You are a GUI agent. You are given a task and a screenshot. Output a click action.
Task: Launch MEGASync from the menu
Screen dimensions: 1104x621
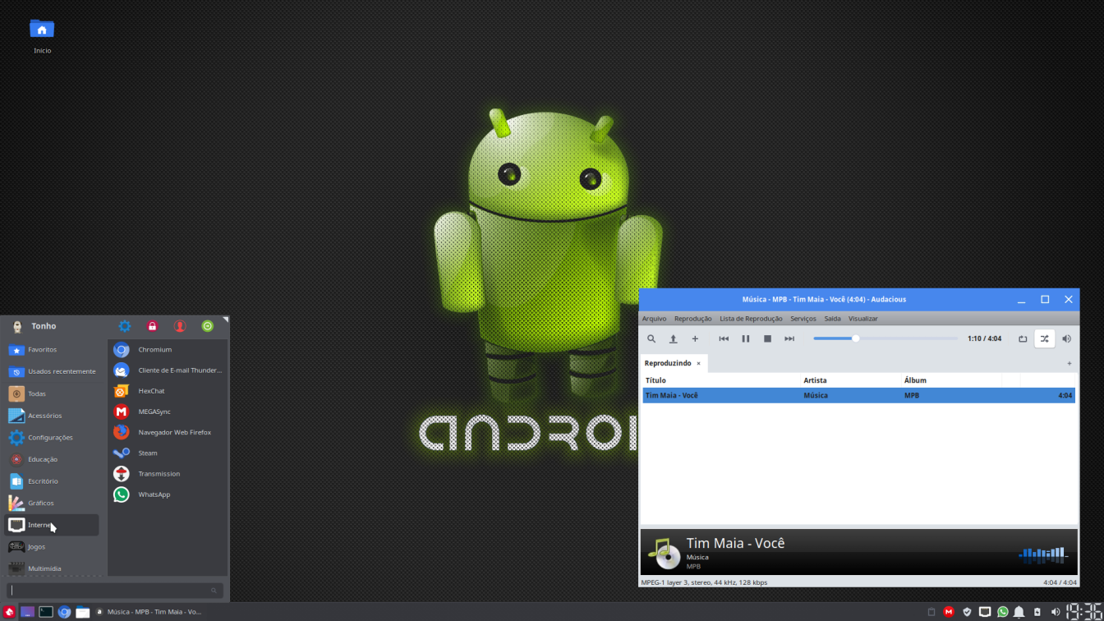point(168,412)
